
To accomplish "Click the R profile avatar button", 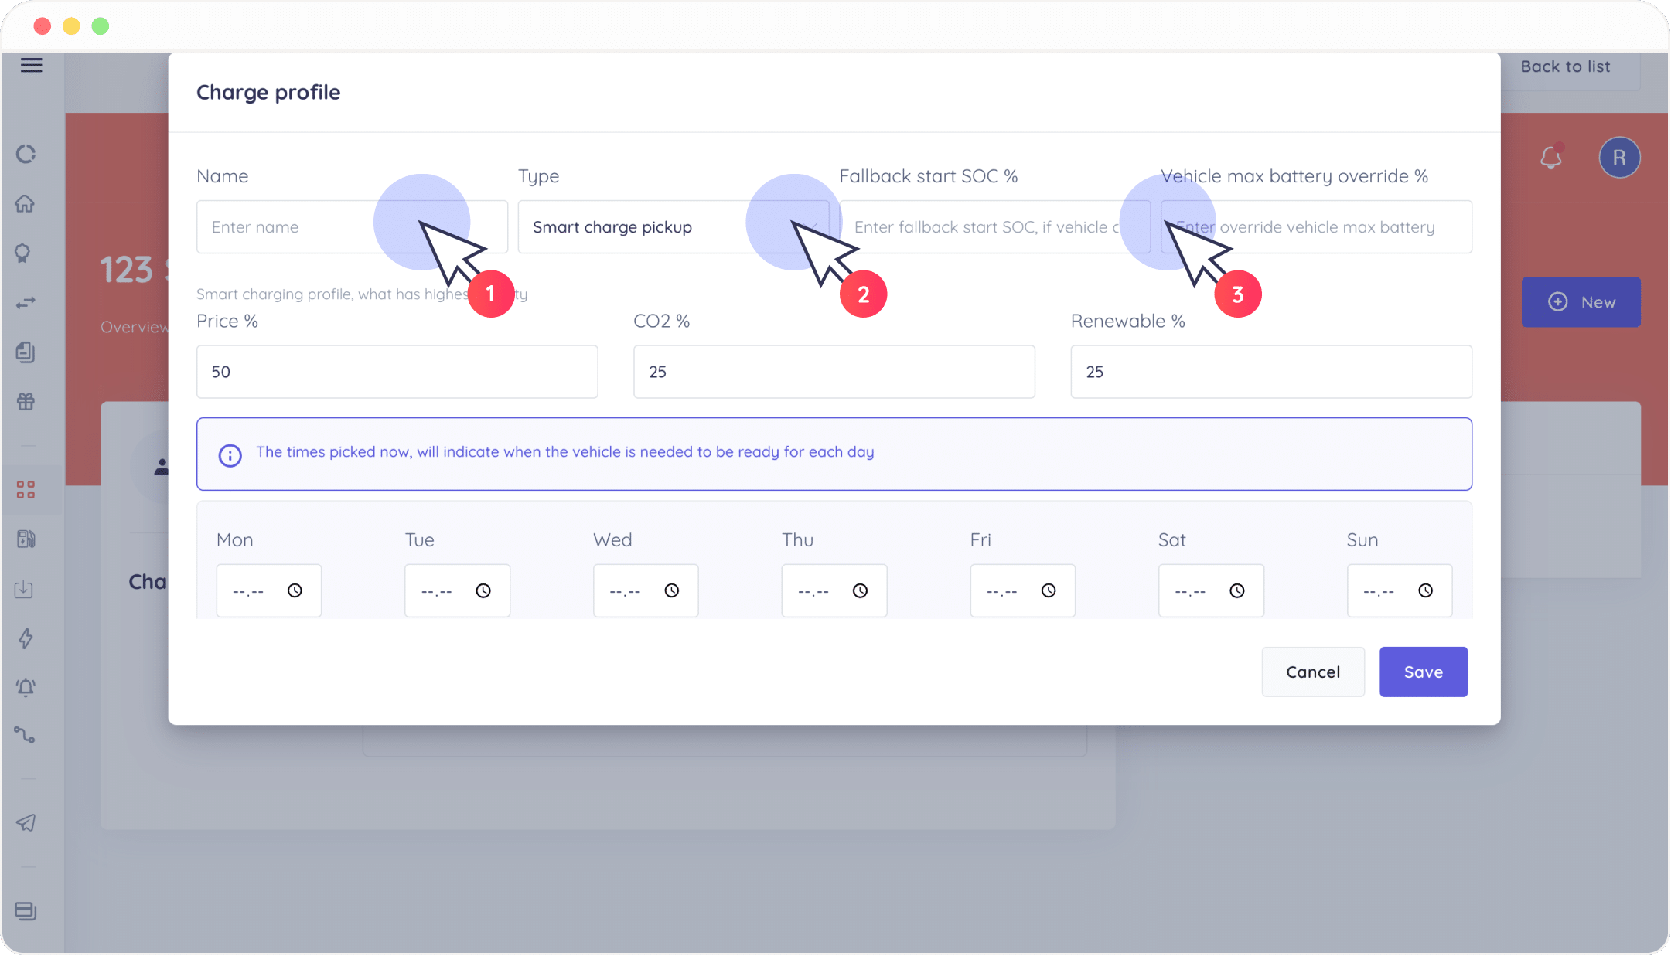I will 1620,158.
